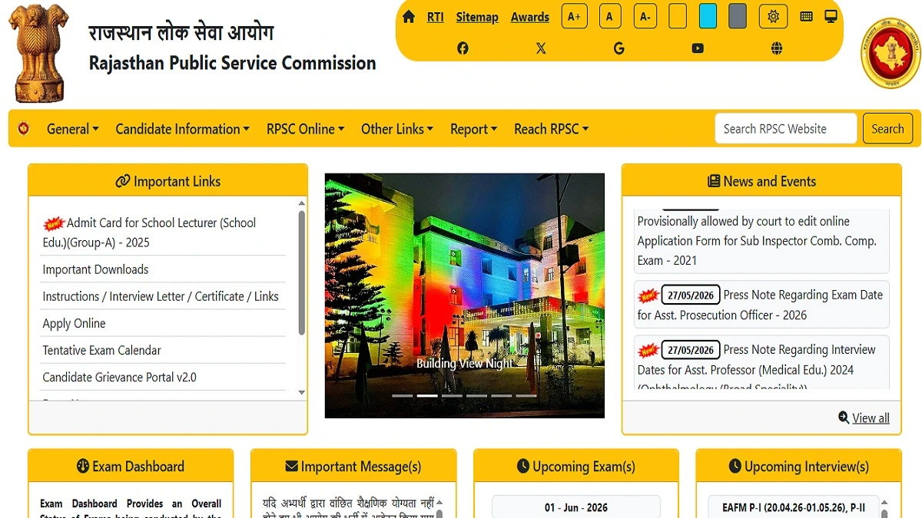Open the RPSC Facebook page icon
This screenshot has width=922, height=518.
click(x=463, y=48)
